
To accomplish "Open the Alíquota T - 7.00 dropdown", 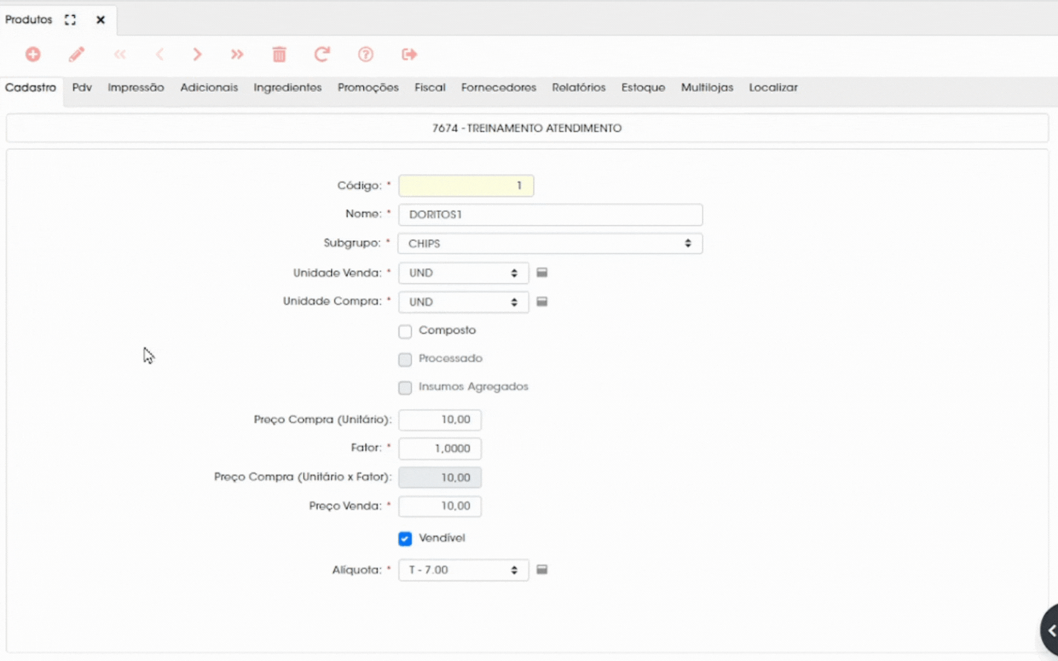I will (x=463, y=570).
